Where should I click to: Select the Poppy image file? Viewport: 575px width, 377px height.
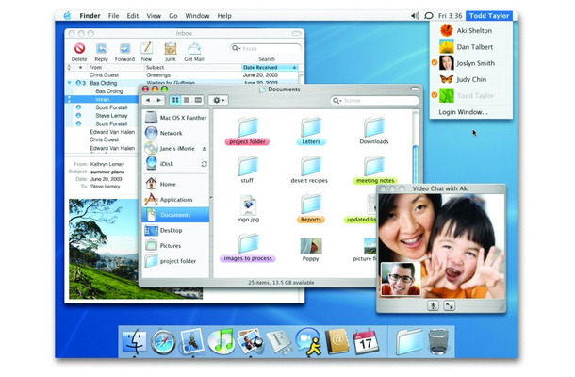point(311,250)
